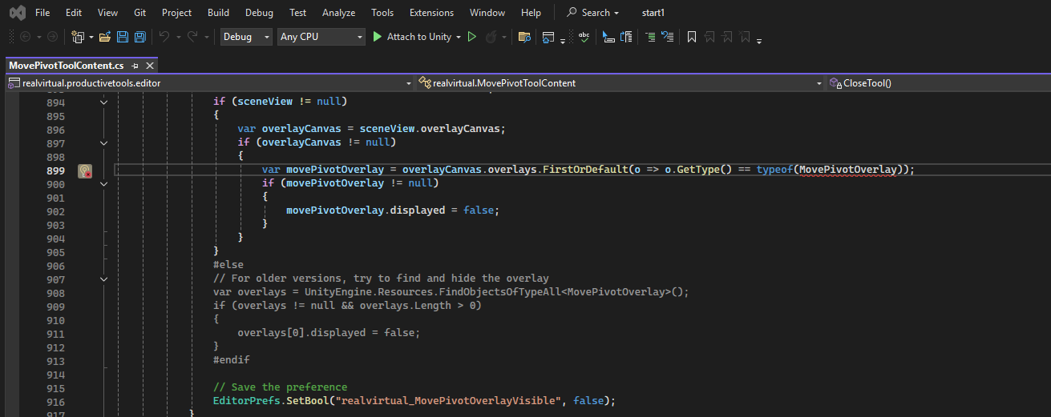Open the Build menu
The image size is (1051, 417).
[218, 13]
